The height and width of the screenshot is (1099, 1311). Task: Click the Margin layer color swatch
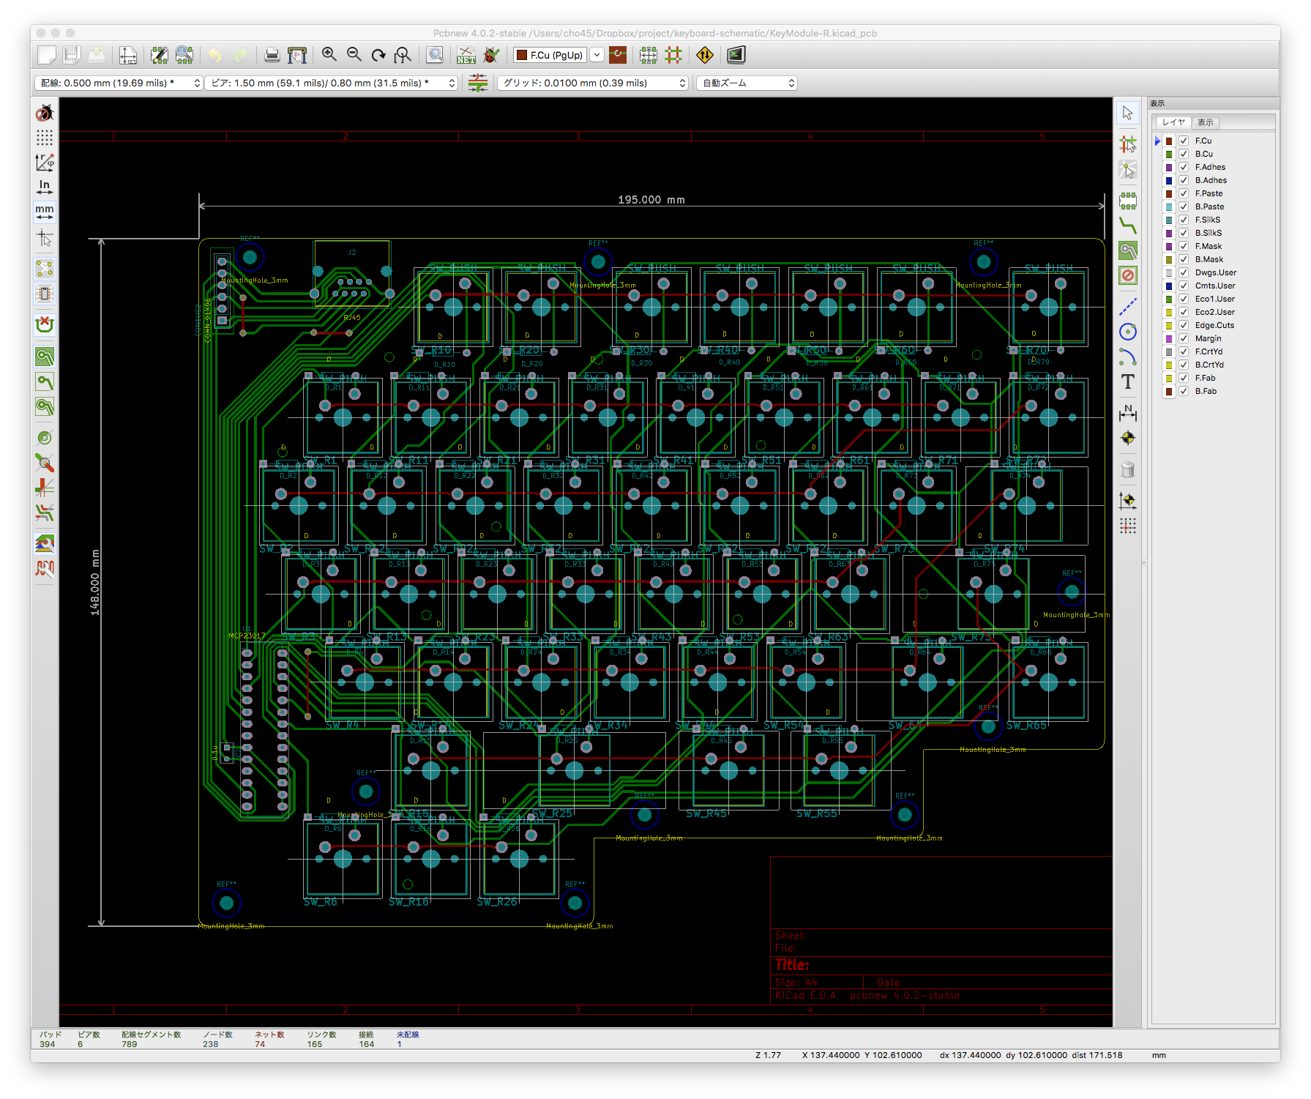click(x=1169, y=338)
